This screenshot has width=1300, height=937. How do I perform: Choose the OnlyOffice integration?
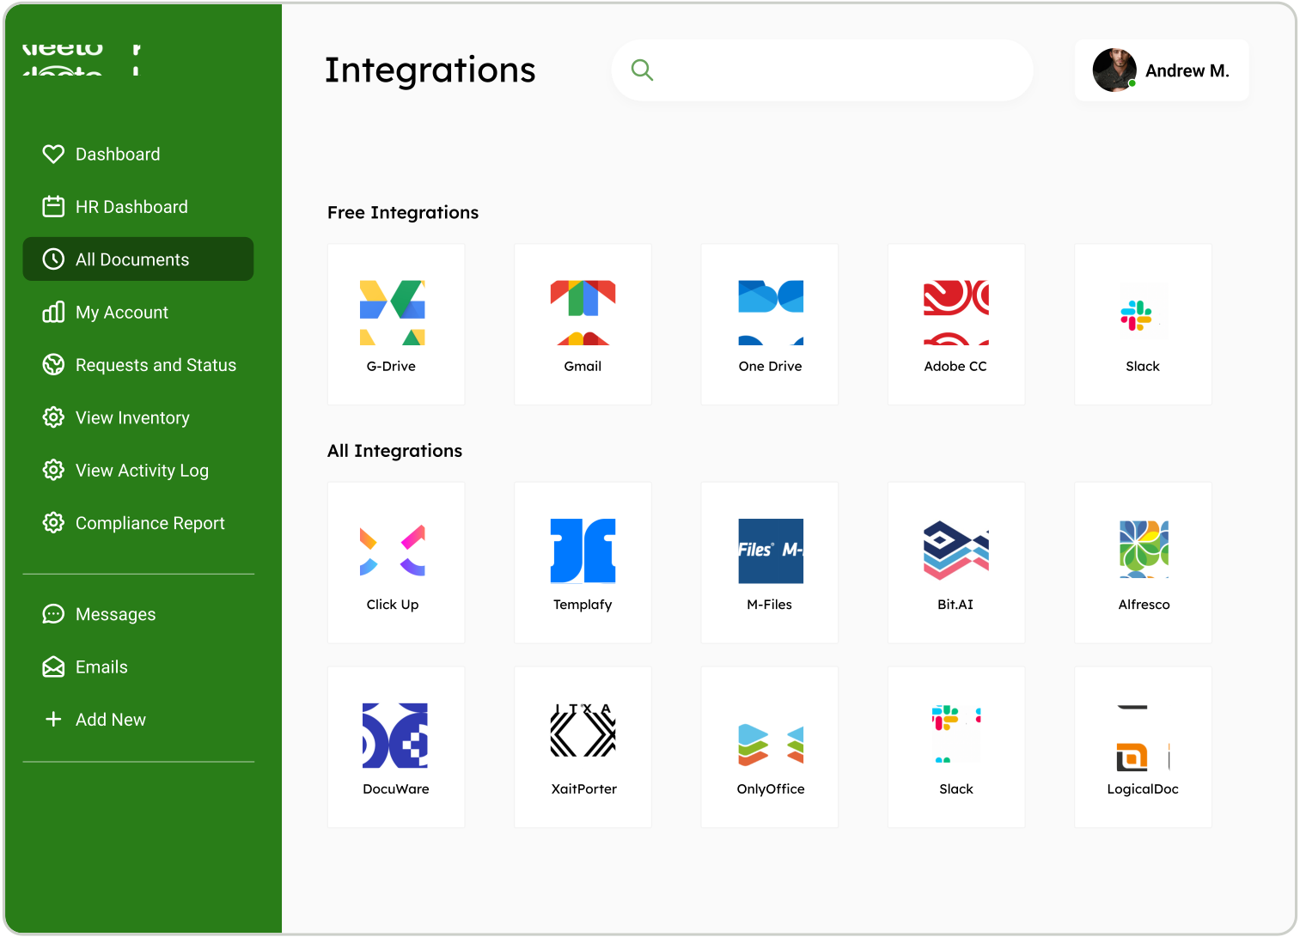point(770,747)
